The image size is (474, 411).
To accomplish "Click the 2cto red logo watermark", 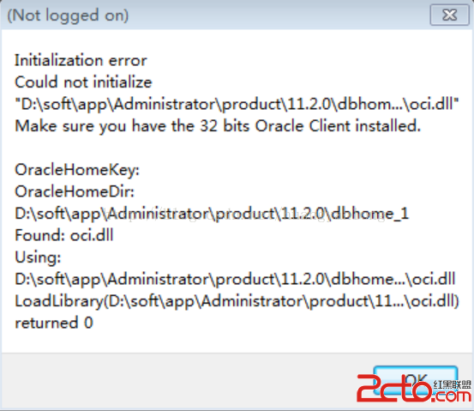I will tap(394, 388).
